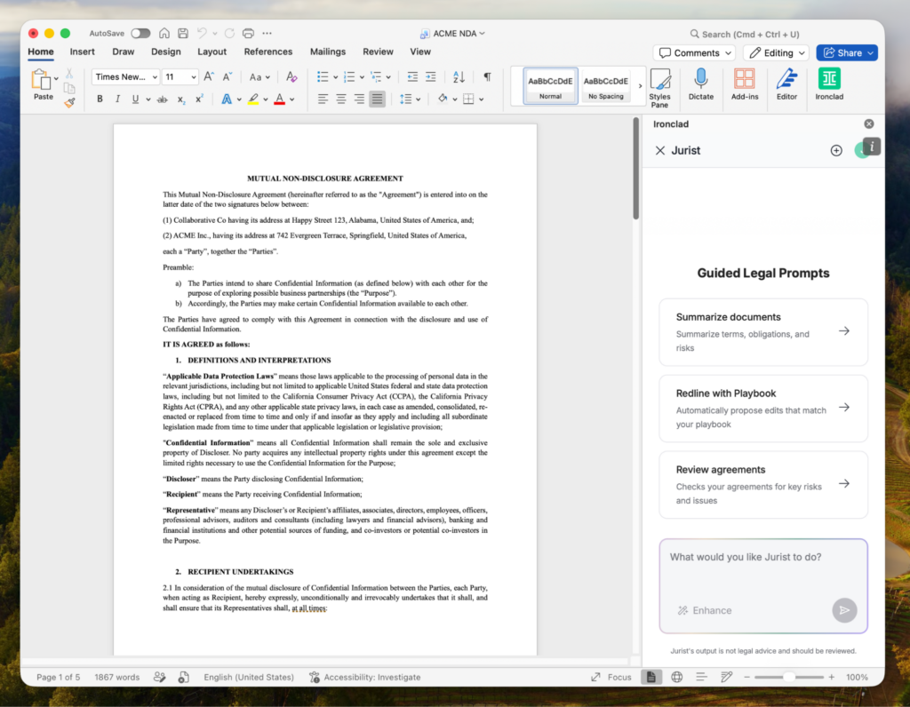Start a new Jurist chat
The height and width of the screenshot is (707, 910).
pyautogui.click(x=836, y=151)
